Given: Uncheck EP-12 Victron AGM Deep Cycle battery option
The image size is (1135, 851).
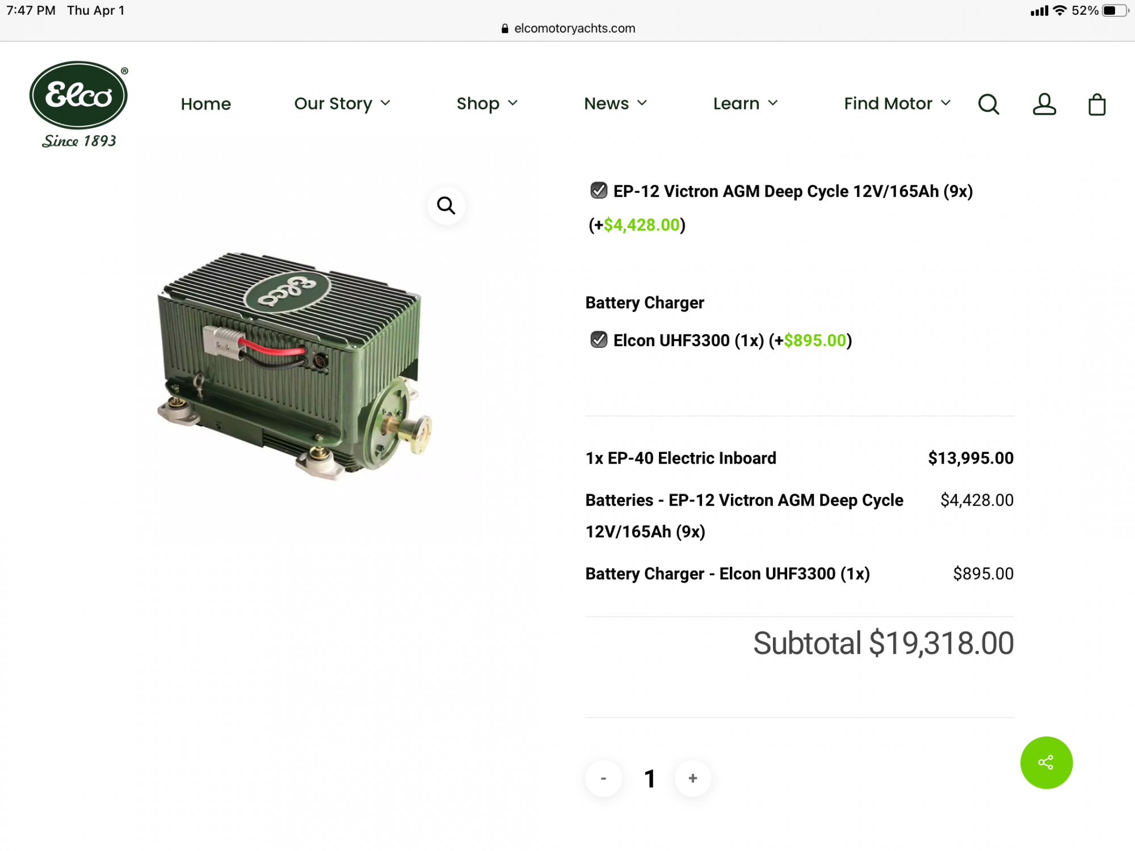Looking at the screenshot, I should tap(599, 191).
